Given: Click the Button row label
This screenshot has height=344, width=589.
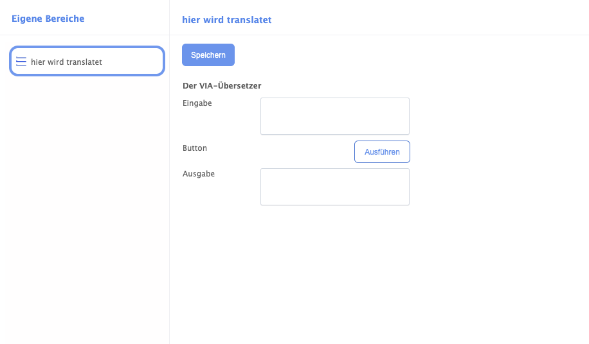Looking at the screenshot, I should pyautogui.click(x=195, y=148).
